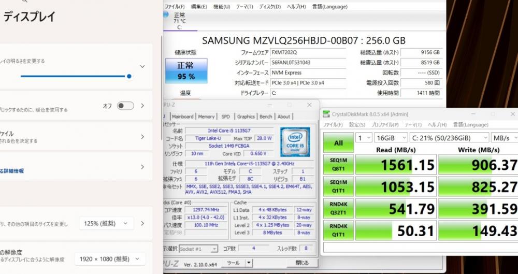Open custom scaling chevron next to 125%
518x274 pixels.
142,223
